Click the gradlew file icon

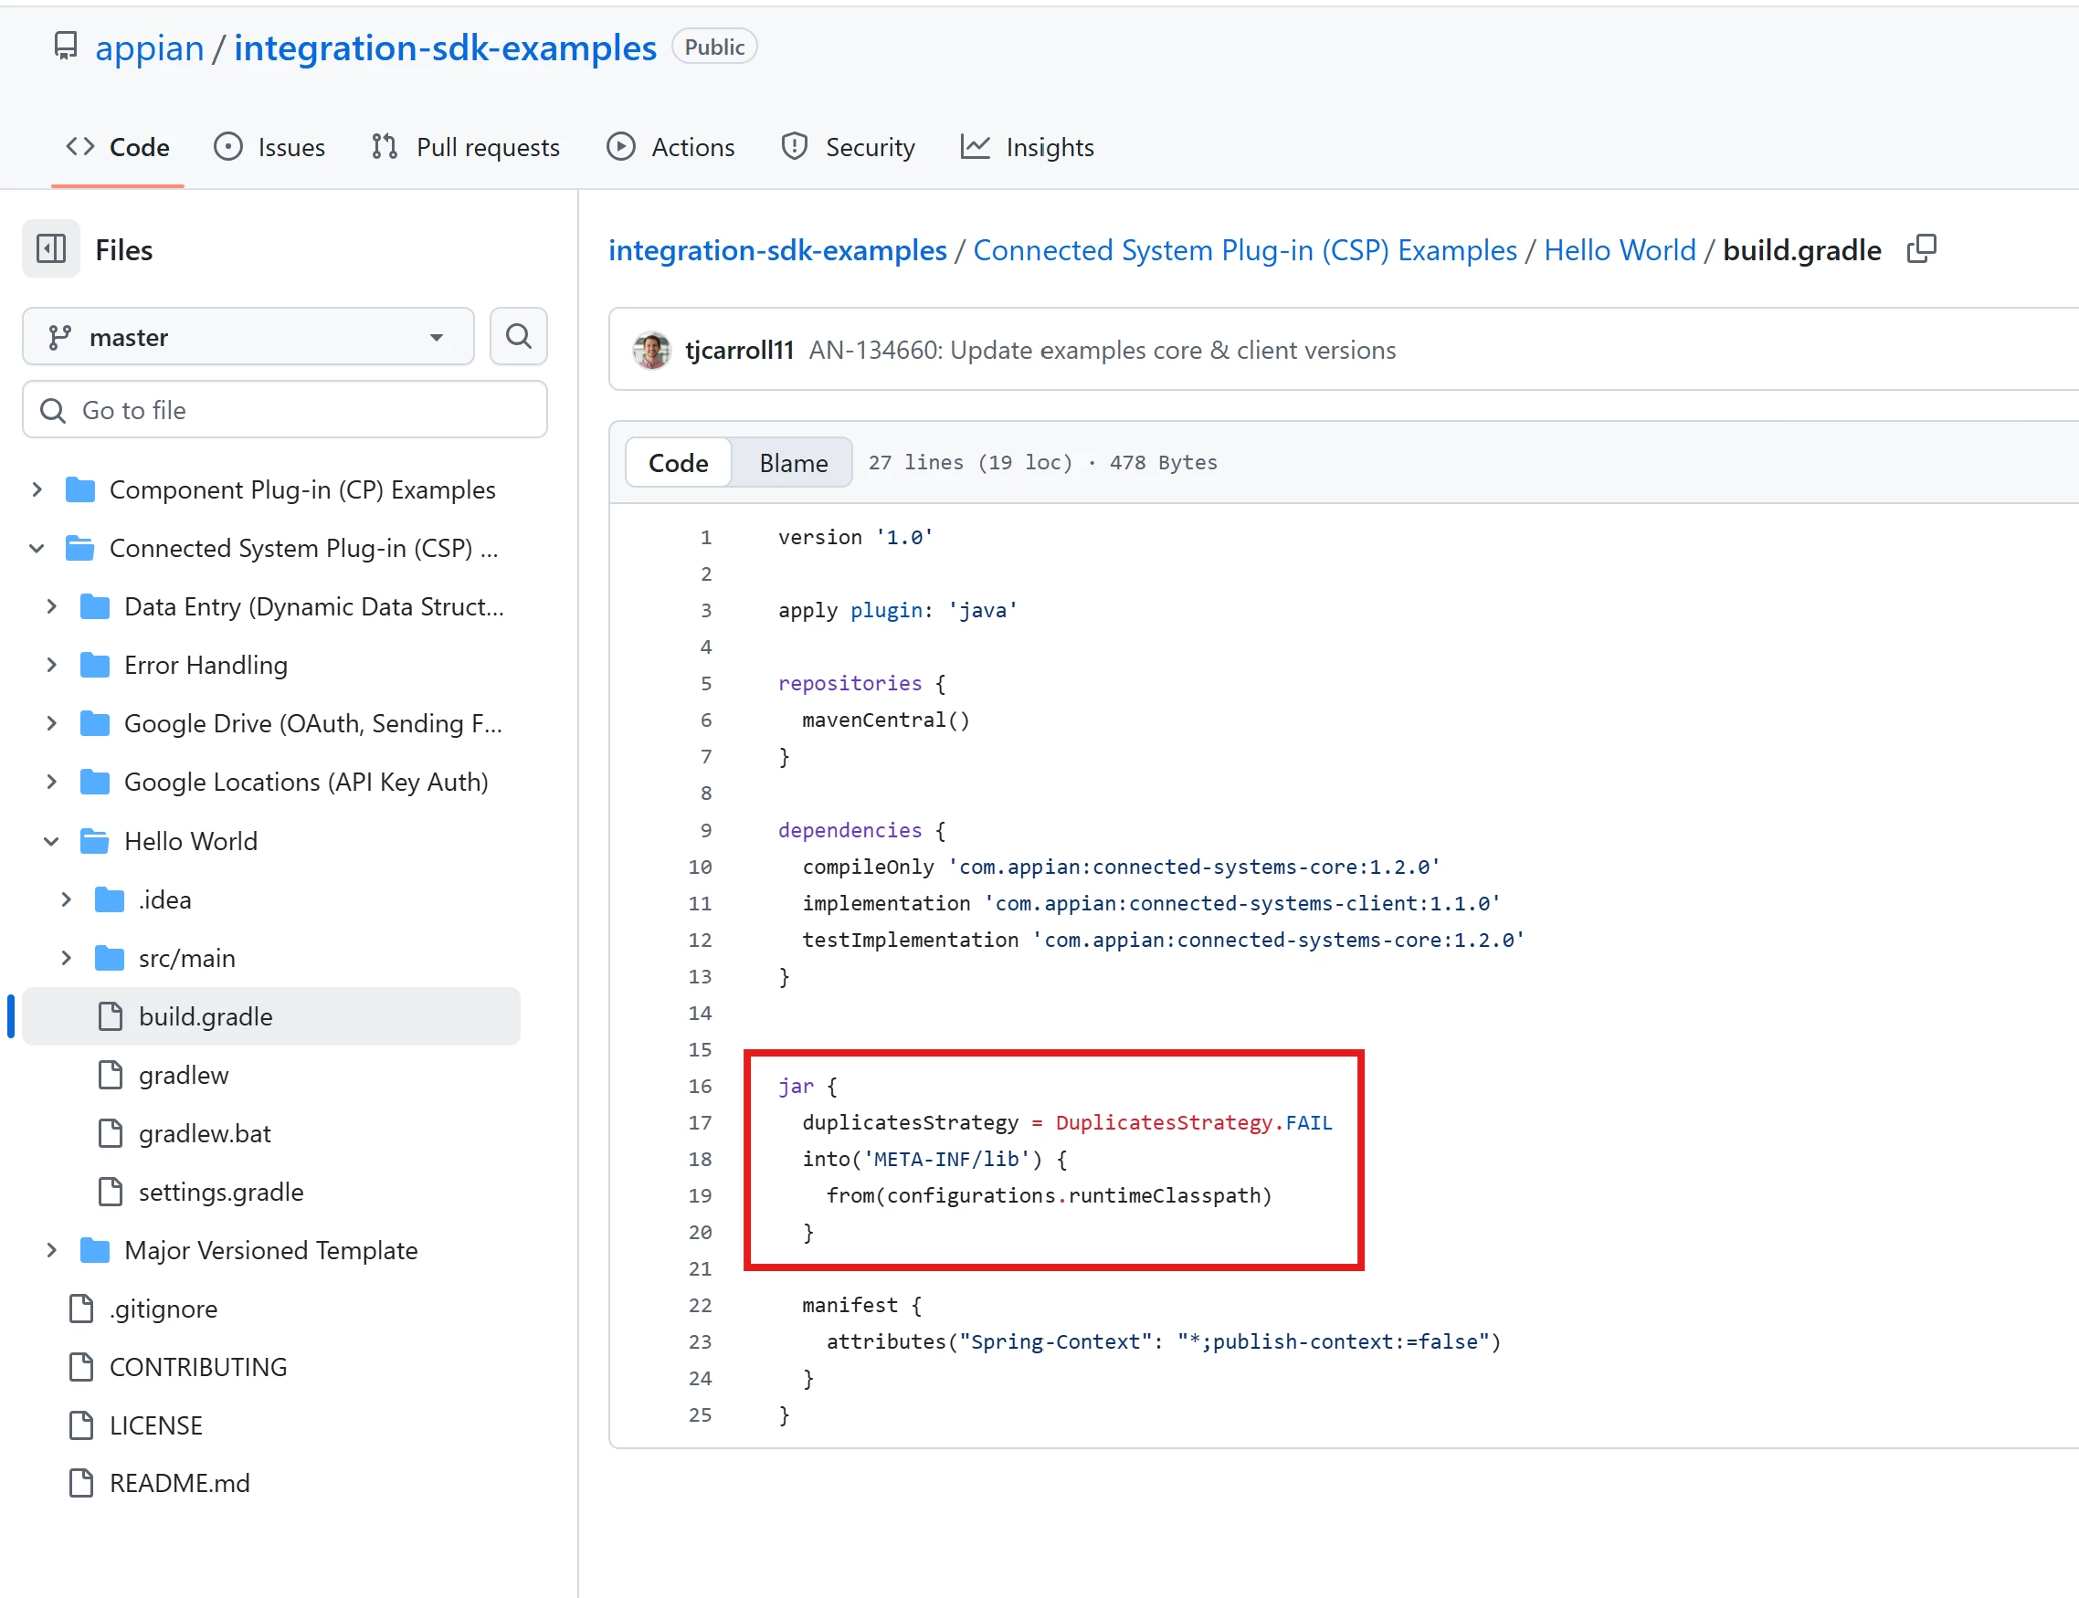(111, 1075)
